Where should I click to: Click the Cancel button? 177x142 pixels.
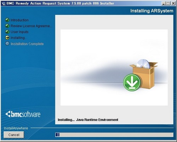14,135
